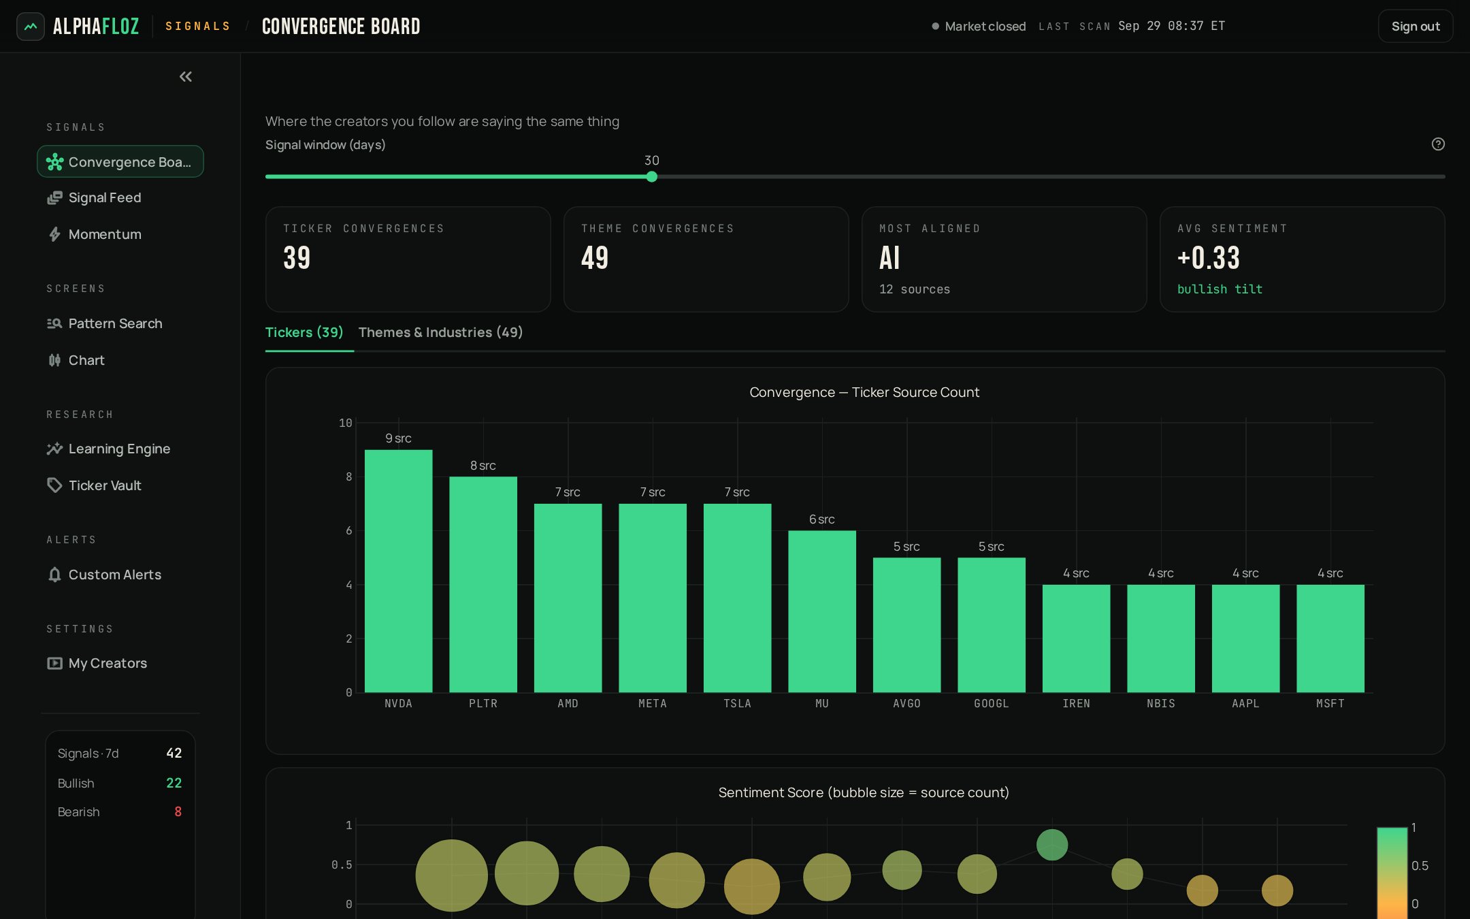The height and width of the screenshot is (919, 1470).
Task: Click the '12 sources' text
Action: point(915,289)
